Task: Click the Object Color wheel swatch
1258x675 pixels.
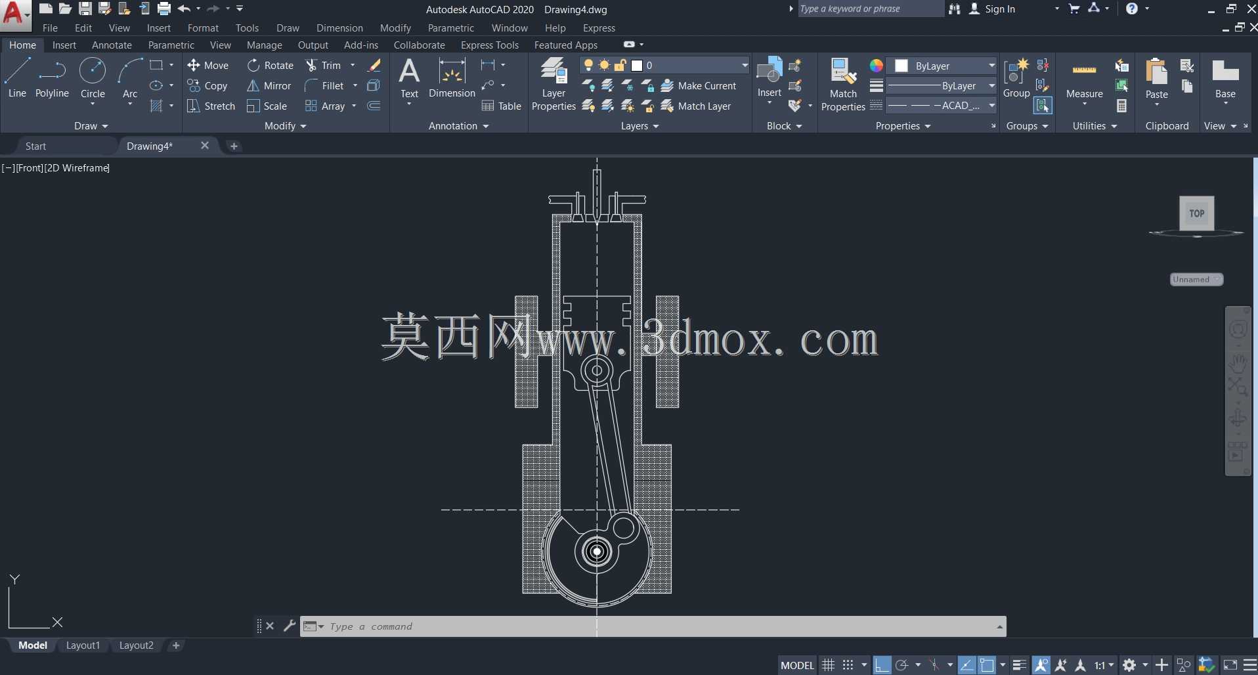Action: [877, 66]
